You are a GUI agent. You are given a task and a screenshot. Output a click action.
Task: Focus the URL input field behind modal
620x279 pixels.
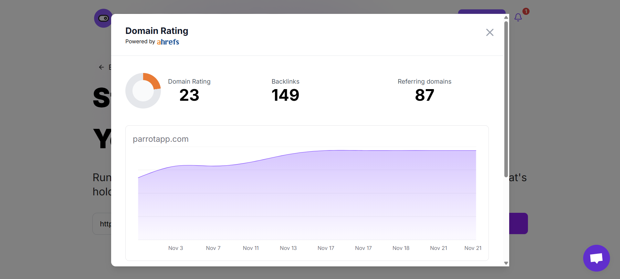[102, 224]
